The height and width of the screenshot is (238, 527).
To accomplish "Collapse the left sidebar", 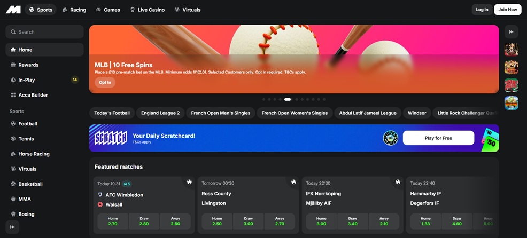I will point(13,227).
